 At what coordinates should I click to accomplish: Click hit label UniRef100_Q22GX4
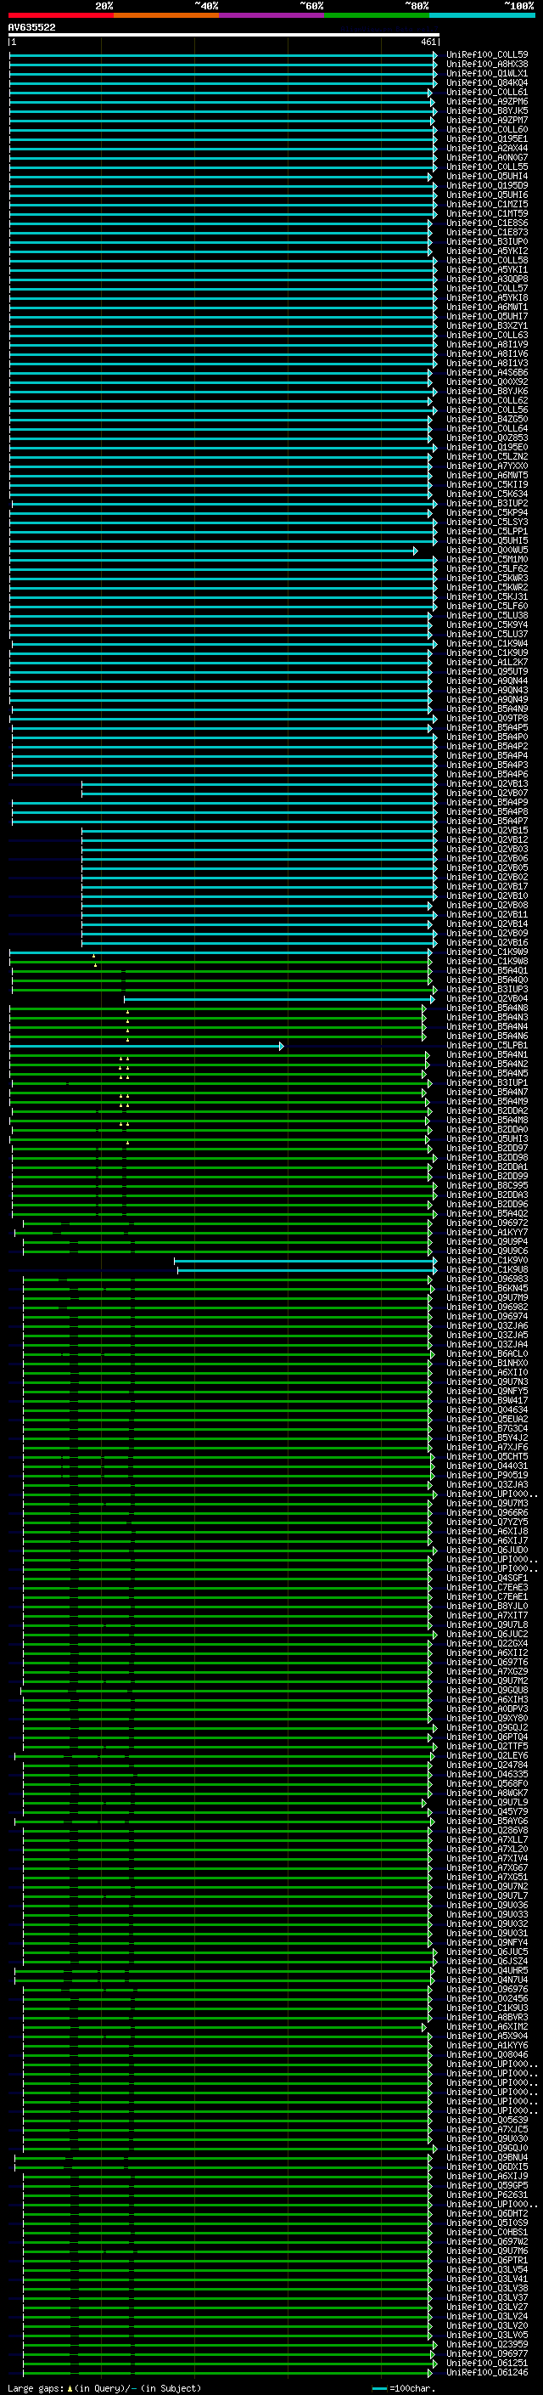click(487, 1644)
